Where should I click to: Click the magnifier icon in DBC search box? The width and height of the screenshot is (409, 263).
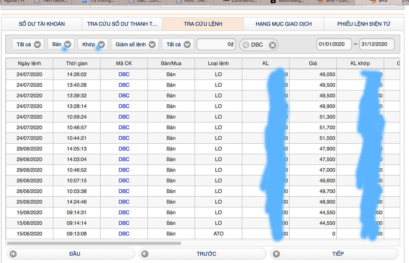pos(246,45)
